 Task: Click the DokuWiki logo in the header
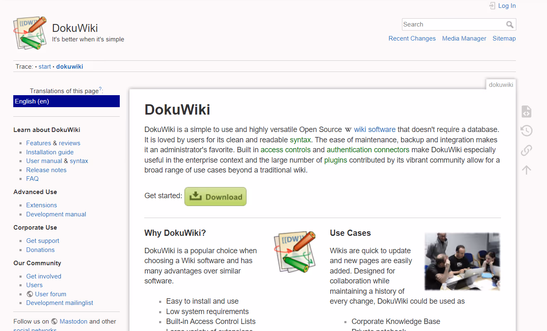point(30,33)
